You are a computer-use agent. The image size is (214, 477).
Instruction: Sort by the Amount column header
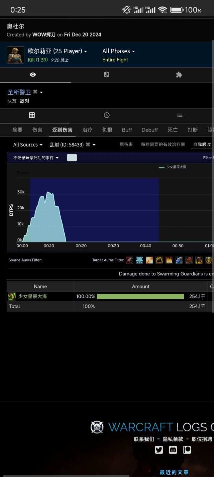[141, 286]
